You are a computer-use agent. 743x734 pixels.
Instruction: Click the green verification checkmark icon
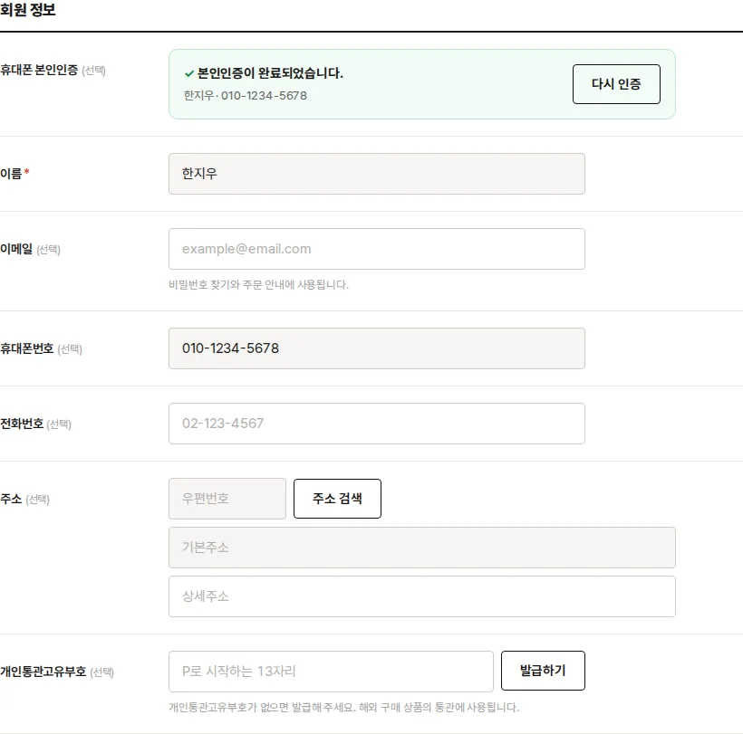189,73
